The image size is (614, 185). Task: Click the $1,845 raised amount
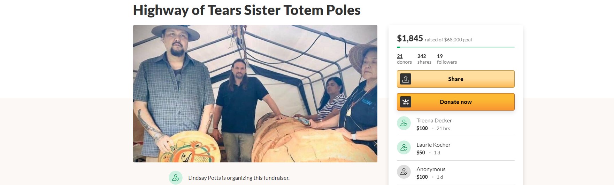pos(410,38)
